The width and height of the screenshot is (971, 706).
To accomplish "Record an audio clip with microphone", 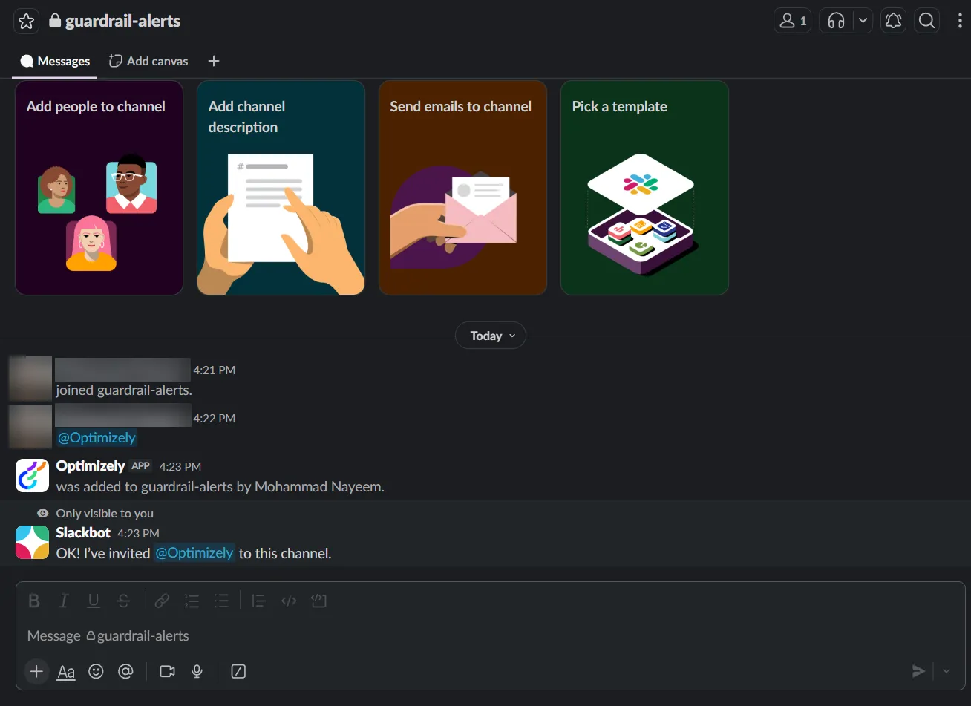I will [x=197, y=672].
